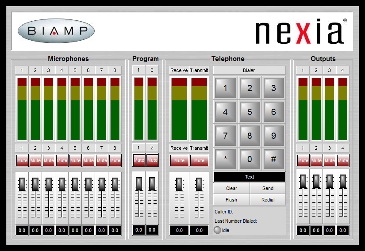This screenshot has height=251, width=365.
Task: Mute the telephone Transmit channel
Action: tap(199, 160)
